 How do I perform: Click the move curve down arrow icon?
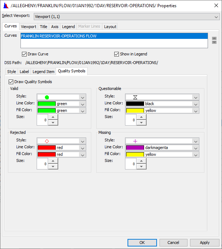[214, 42]
